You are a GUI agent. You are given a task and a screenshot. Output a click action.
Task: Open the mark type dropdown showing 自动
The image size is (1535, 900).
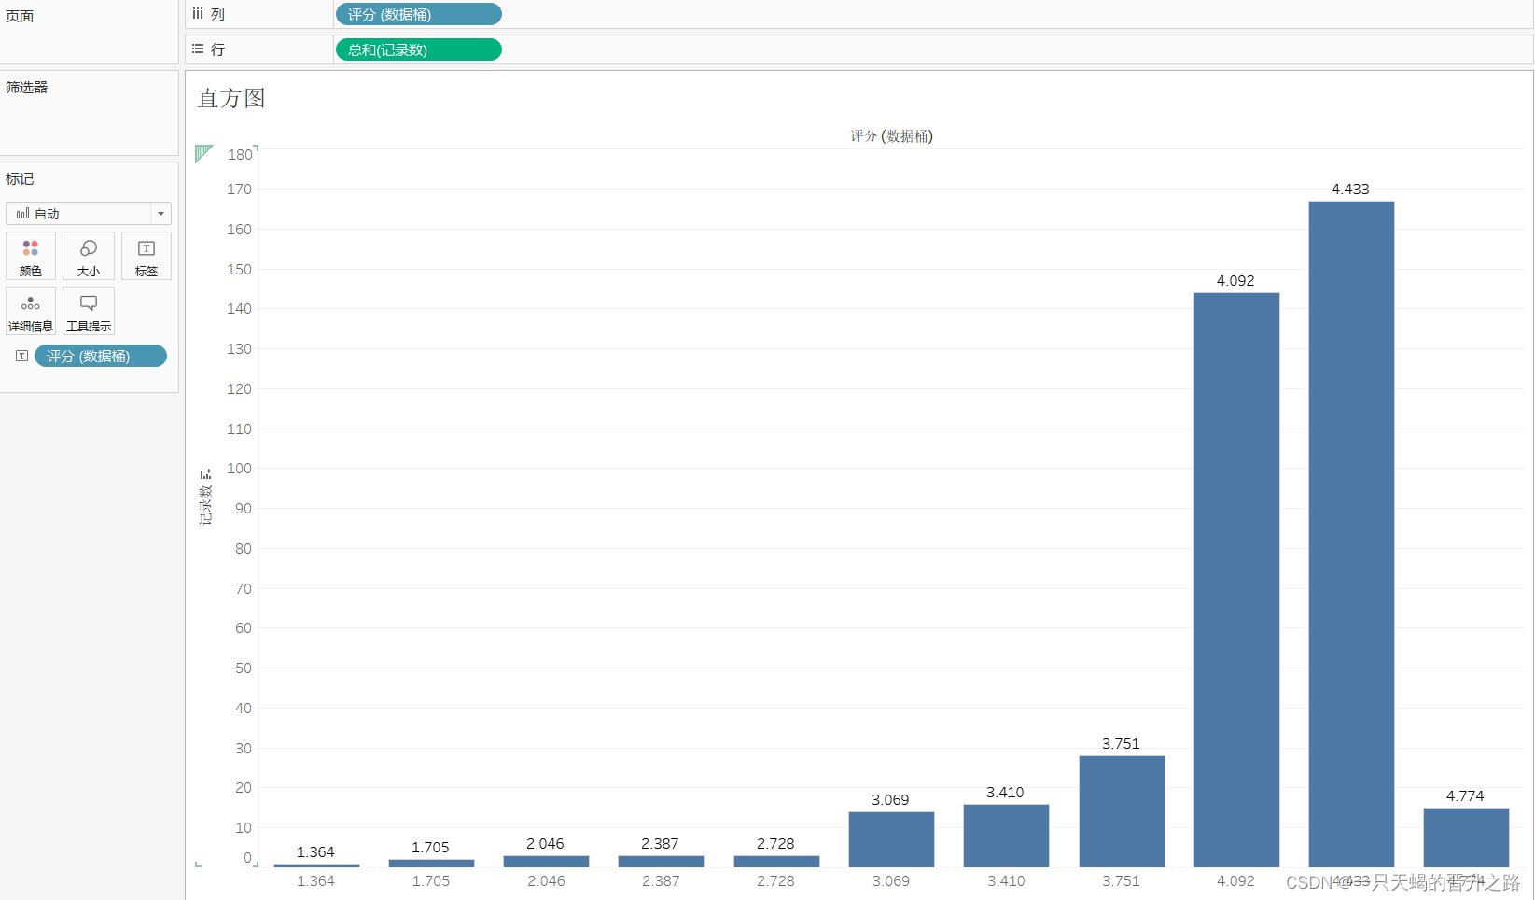[x=89, y=214]
